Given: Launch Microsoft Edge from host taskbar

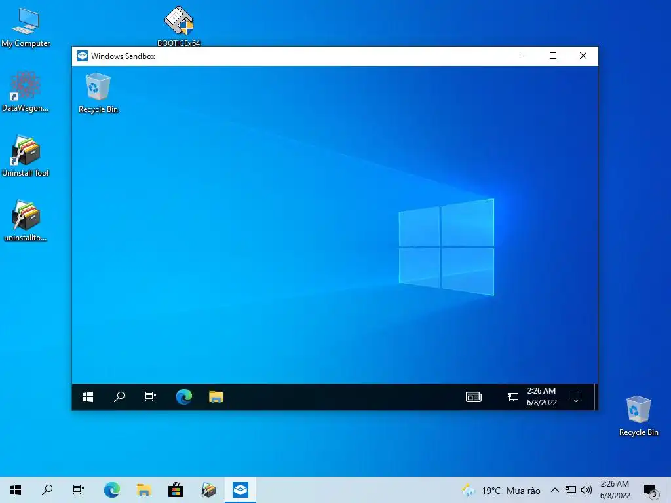Looking at the screenshot, I should click(111, 490).
